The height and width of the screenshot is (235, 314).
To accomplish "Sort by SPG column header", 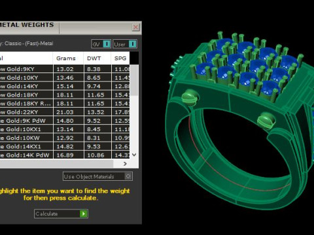I will pos(120,58).
